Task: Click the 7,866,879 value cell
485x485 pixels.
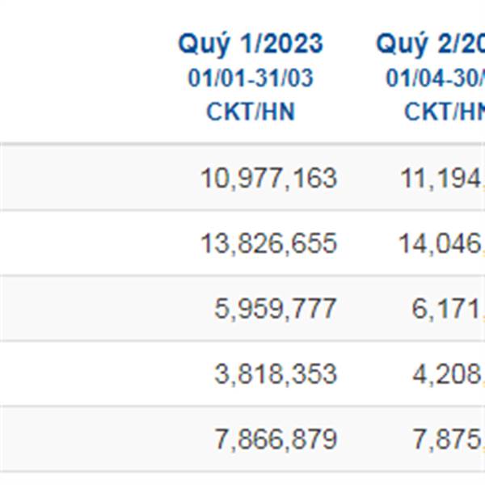Action: (275, 440)
